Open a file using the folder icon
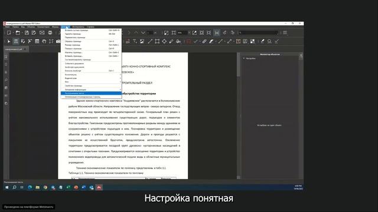This screenshot has height=212, width=378. [x=18, y=33]
